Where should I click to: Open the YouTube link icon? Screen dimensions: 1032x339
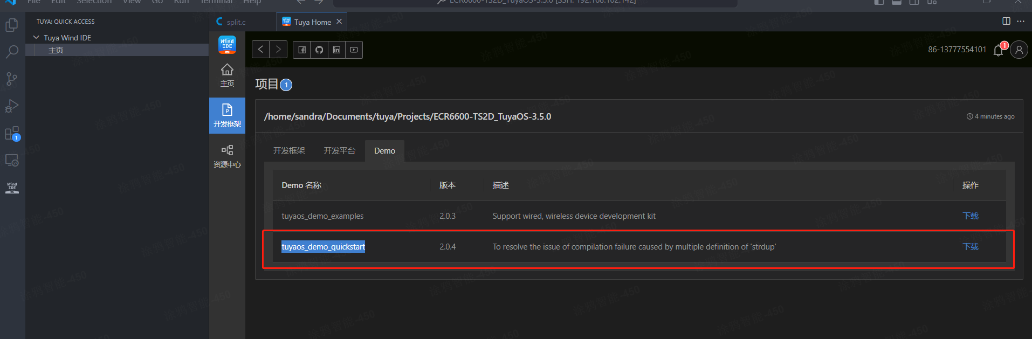(x=354, y=50)
